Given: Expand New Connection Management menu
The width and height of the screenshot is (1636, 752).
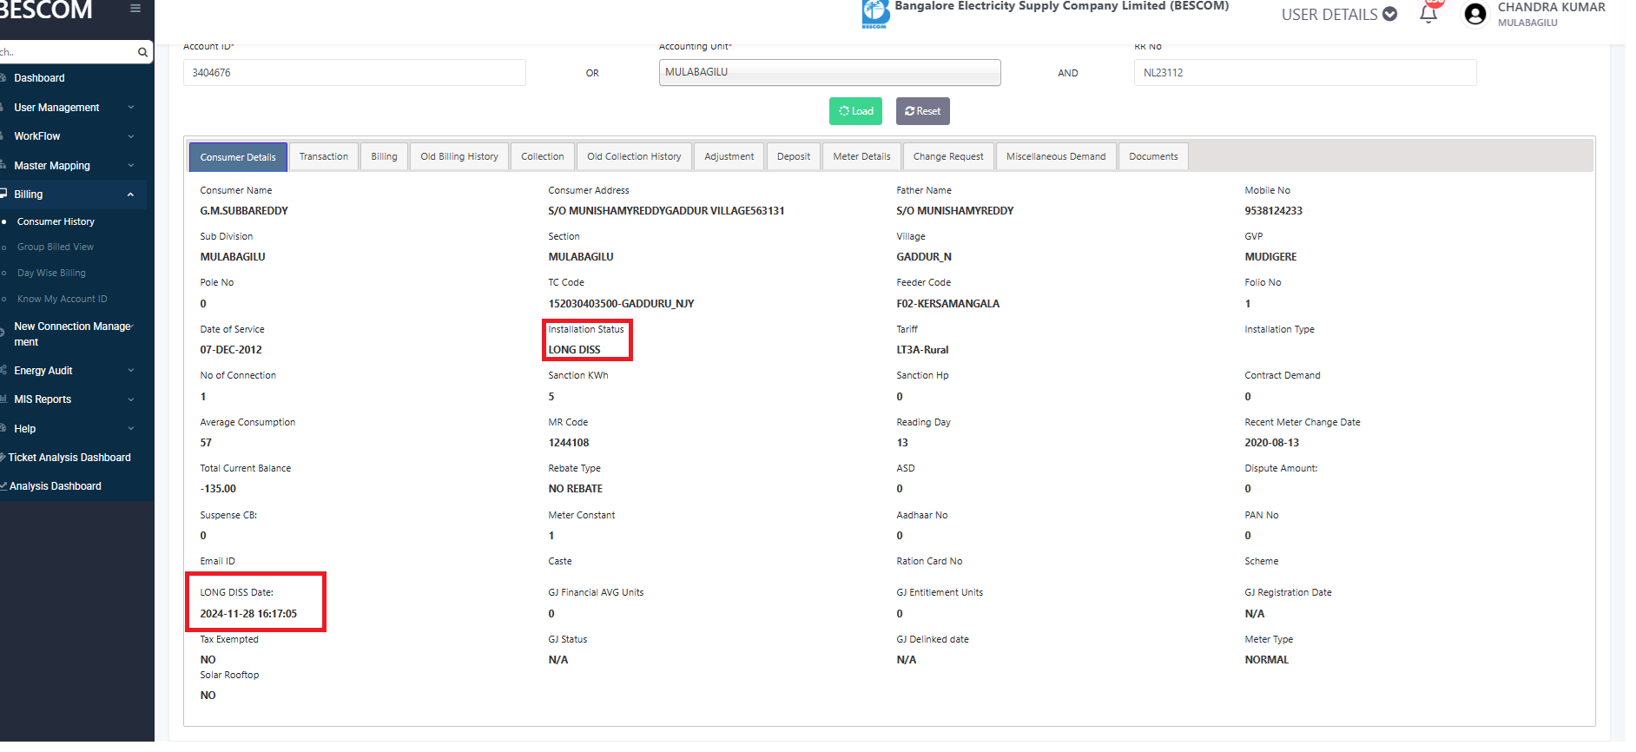Looking at the screenshot, I should [74, 334].
